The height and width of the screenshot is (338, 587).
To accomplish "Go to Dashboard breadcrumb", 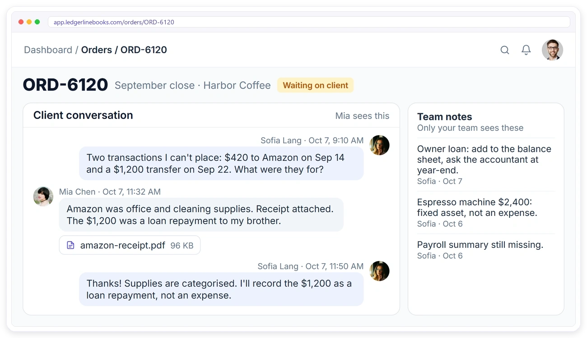I will click(x=48, y=50).
